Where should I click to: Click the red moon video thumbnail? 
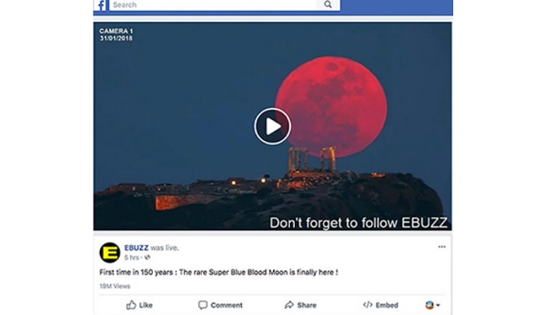pyautogui.click(x=272, y=126)
